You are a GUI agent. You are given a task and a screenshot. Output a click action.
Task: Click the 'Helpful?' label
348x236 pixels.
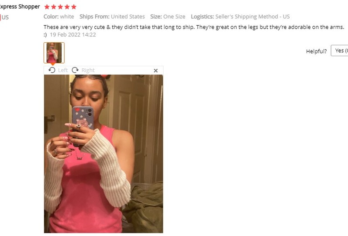[x=317, y=51]
